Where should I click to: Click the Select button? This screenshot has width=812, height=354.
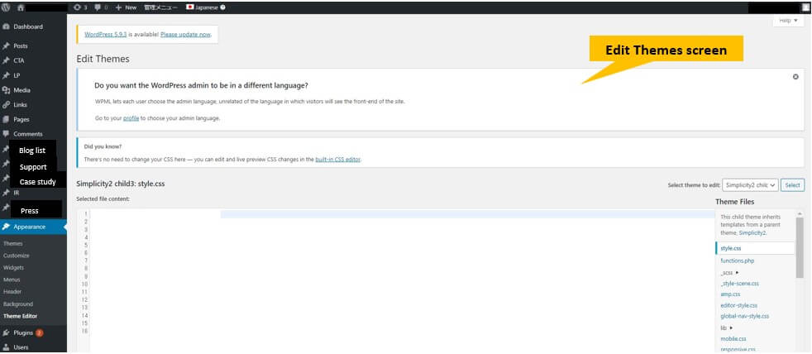(x=792, y=185)
